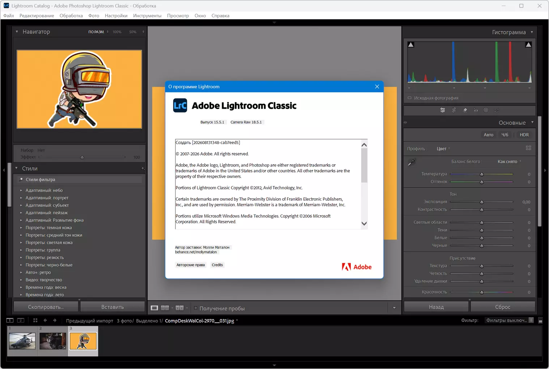Viewport: 549px width, 369px height.
Task: Open the Фото menu
Action: click(x=94, y=16)
